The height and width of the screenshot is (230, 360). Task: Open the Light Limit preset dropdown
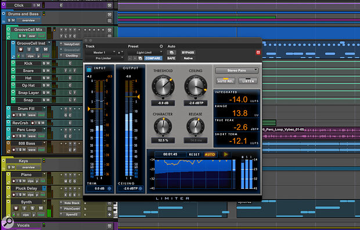145,53
